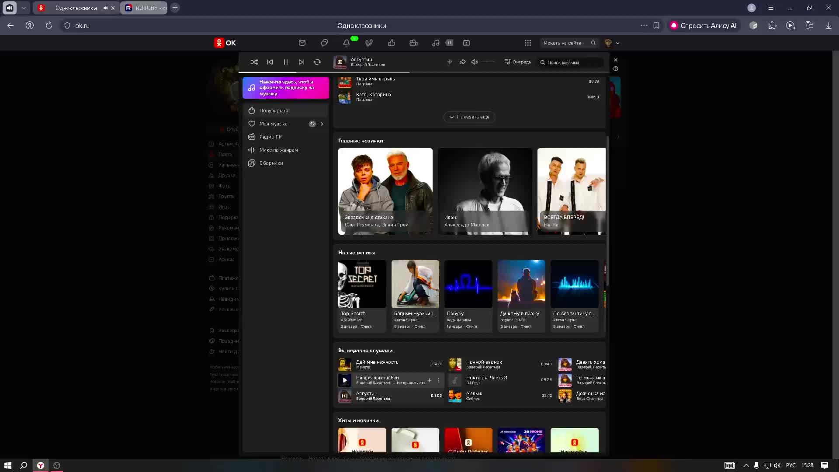
Task: Toggle repeat mode in the player
Action: point(317,62)
